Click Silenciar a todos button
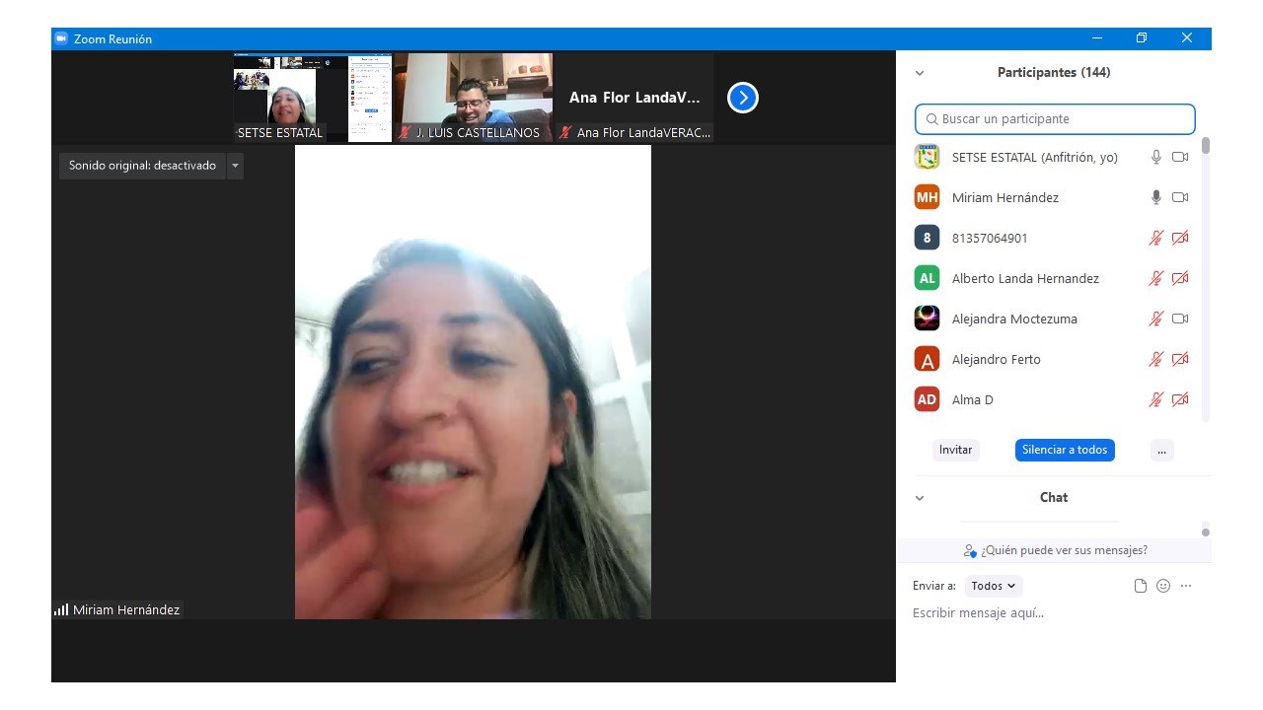The width and height of the screenshot is (1263, 710). pos(1065,450)
